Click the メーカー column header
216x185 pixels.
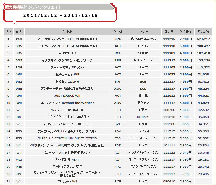pos(143,31)
